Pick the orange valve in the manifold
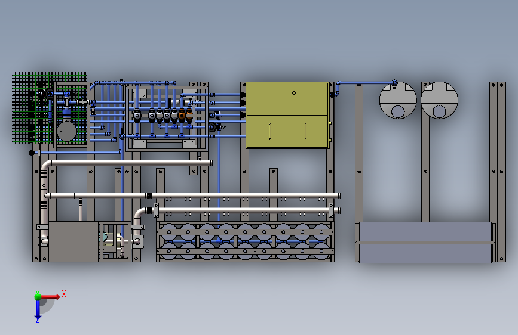Image resolution: width=518 pixels, height=335 pixels. 182,116
